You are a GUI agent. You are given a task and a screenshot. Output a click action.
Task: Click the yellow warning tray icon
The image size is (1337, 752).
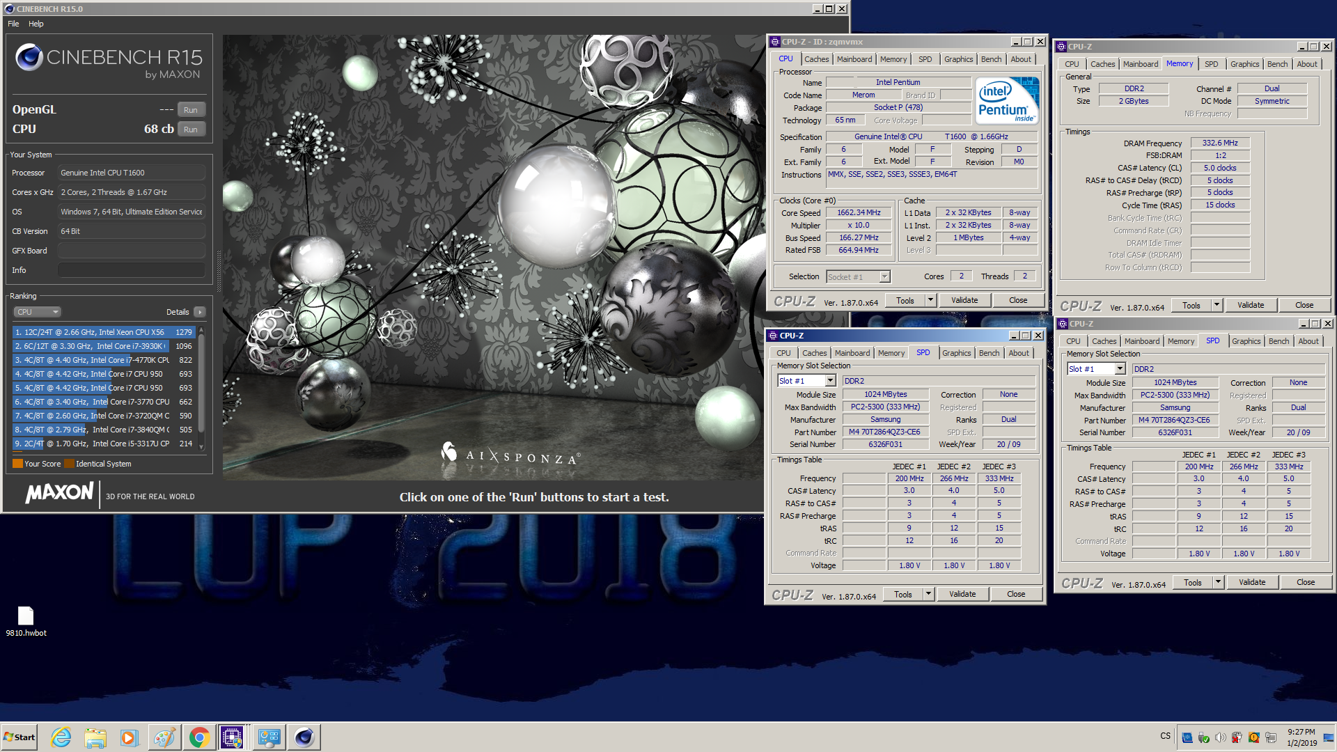(1254, 737)
